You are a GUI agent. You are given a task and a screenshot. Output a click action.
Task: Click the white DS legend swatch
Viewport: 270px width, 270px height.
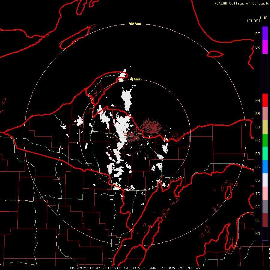click(265, 180)
